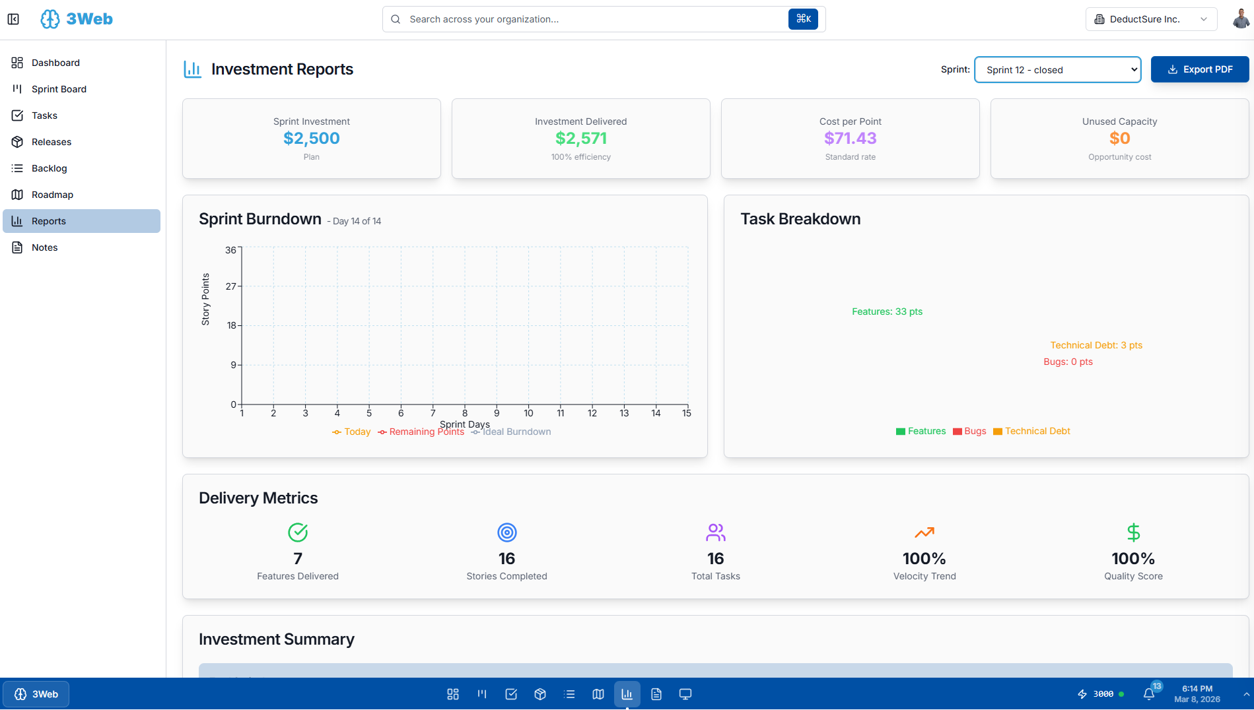The image size is (1254, 710).
Task: Open Sprint Board from sidebar
Action: point(59,89)
